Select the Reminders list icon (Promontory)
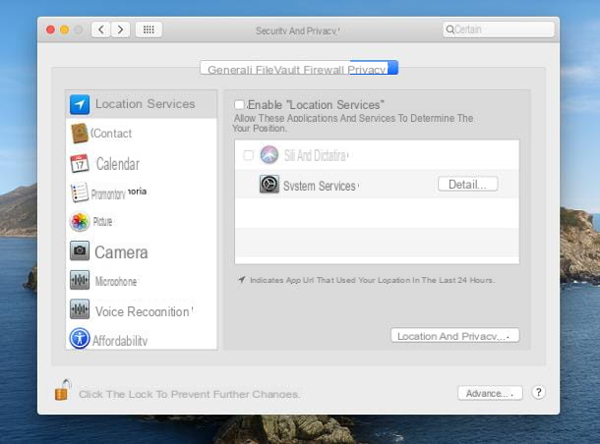The height and width of the screenshot is (444, 600). tap(80, 193)
